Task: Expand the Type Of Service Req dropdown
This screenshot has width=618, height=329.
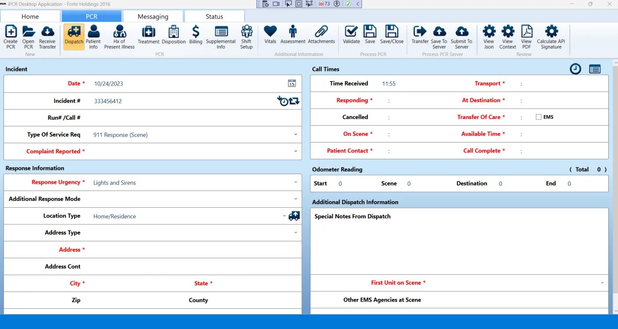Action: 296,135
